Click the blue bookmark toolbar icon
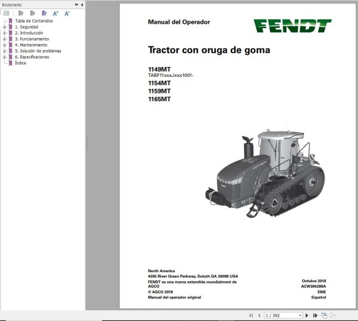The height and width of the screenshot is (321, 358). pyautogui.click(x=44, y=14)
